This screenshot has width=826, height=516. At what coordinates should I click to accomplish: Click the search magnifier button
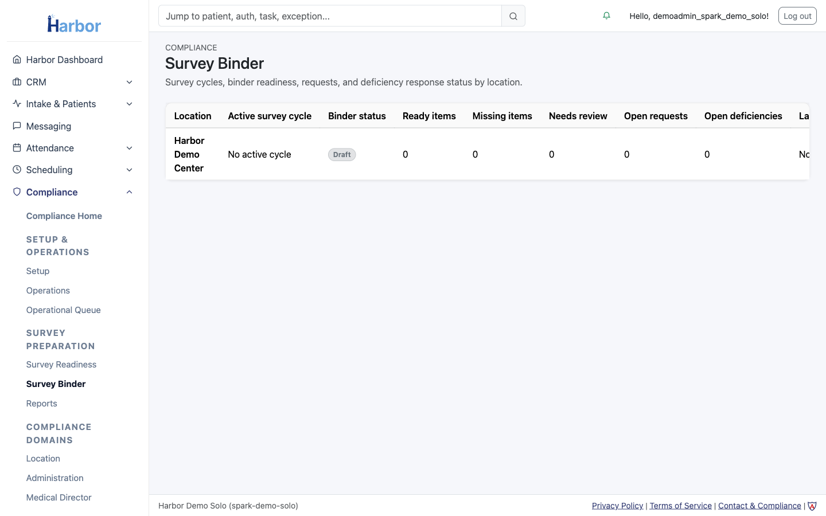point(513,16)
